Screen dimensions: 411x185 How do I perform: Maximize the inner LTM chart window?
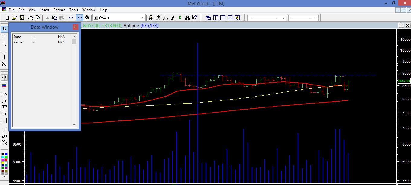(401, 25)
